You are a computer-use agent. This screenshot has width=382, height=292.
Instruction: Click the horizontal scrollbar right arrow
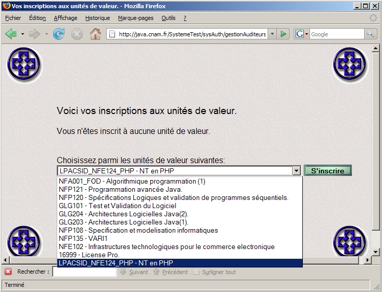tap(368, 260)
